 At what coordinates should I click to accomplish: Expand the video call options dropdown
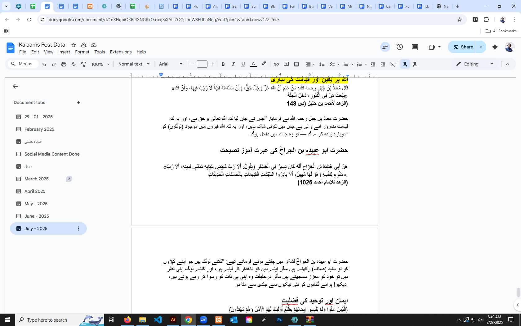click(439, 47)
